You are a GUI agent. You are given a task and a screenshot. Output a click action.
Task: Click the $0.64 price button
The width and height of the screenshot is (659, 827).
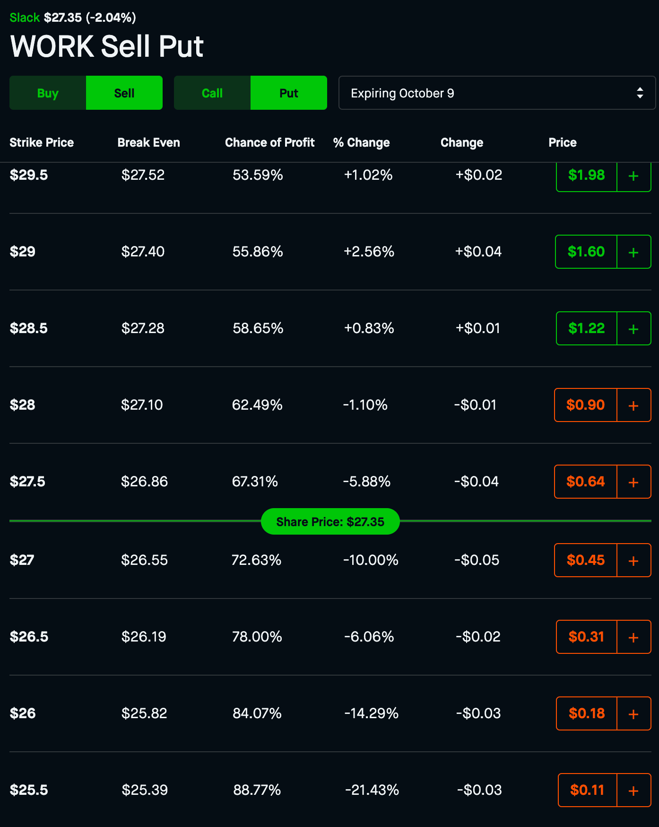point(586,482)
